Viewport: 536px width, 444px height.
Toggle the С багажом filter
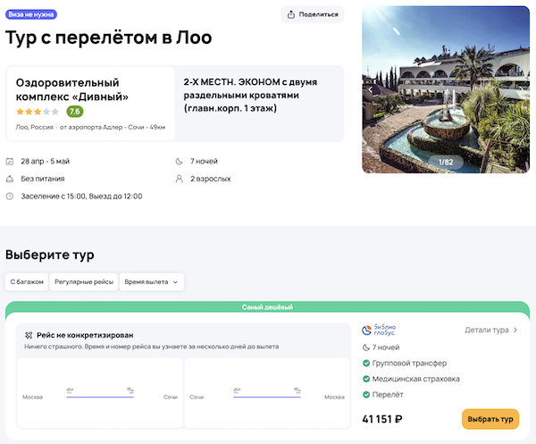coord(27,281)
